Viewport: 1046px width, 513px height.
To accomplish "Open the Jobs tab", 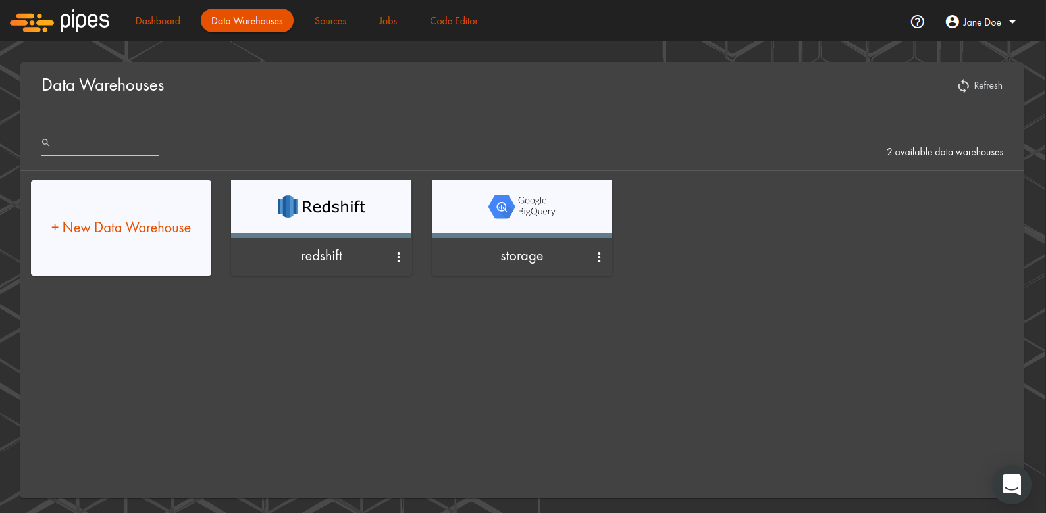I will click(x=388, y=21).
